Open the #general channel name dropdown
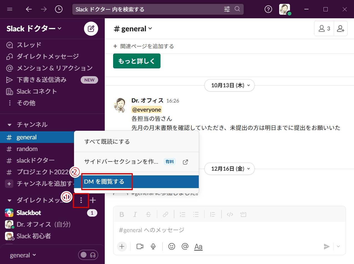354x264 pixels. (133, 29)
